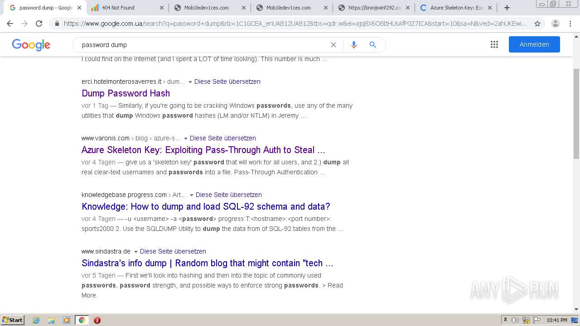Screen dimensions: 580x326
Task: Focus the Google search input field
Action: pos(204,45)
